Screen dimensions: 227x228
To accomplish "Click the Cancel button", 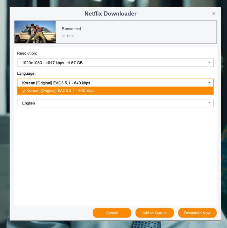I will coord(112,213).
